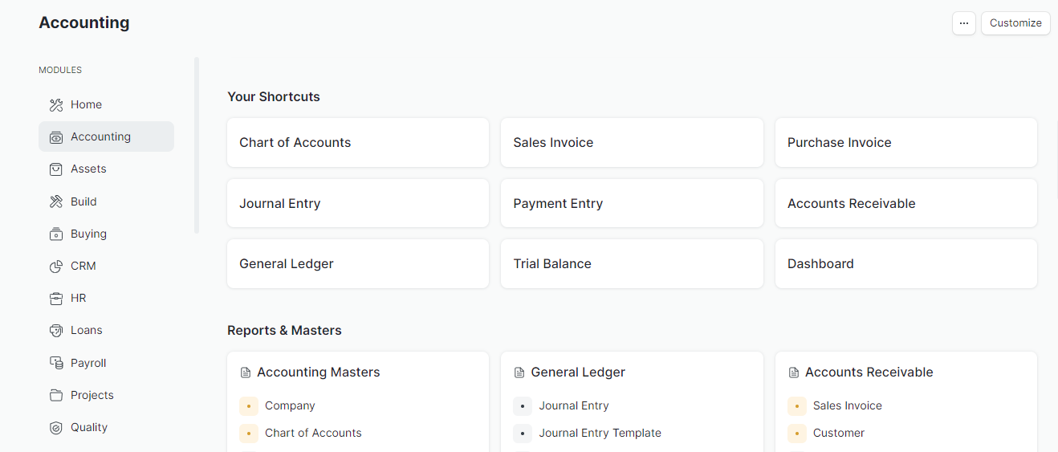Click the Build module icon
This screenshot has width=1058, height=452.
pyautogui.click(x=56, y=202)
